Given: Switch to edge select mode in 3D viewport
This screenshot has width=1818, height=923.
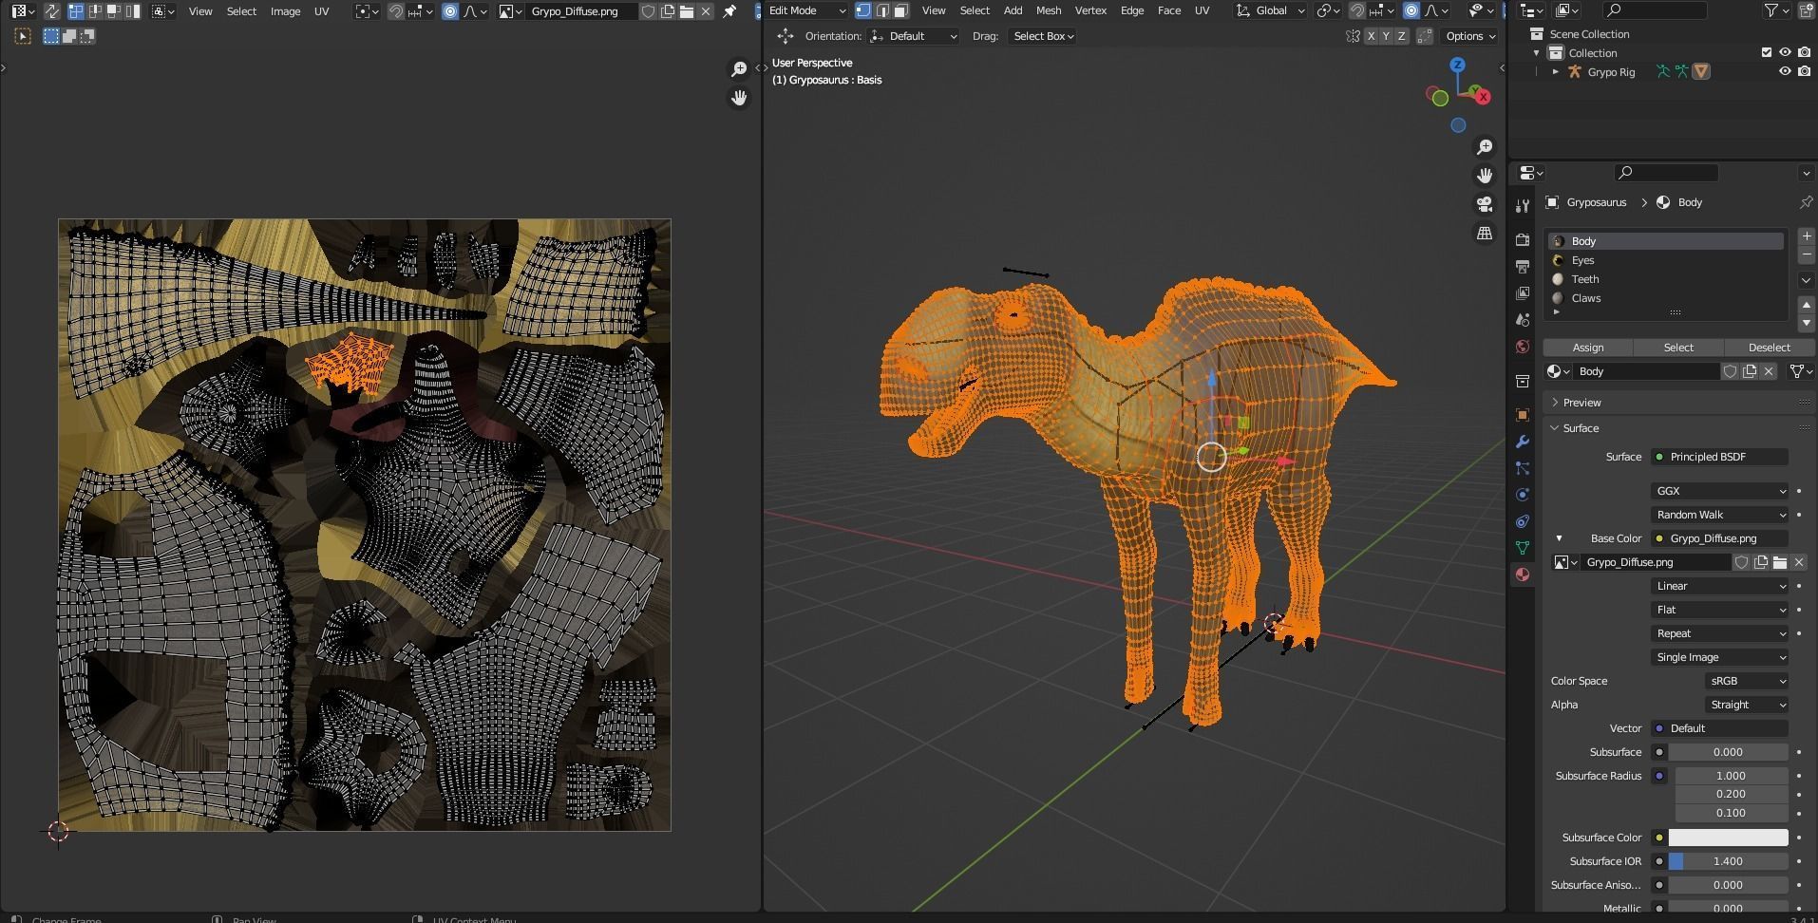Looking at the screenshot, I should click(x=882, y=10).
